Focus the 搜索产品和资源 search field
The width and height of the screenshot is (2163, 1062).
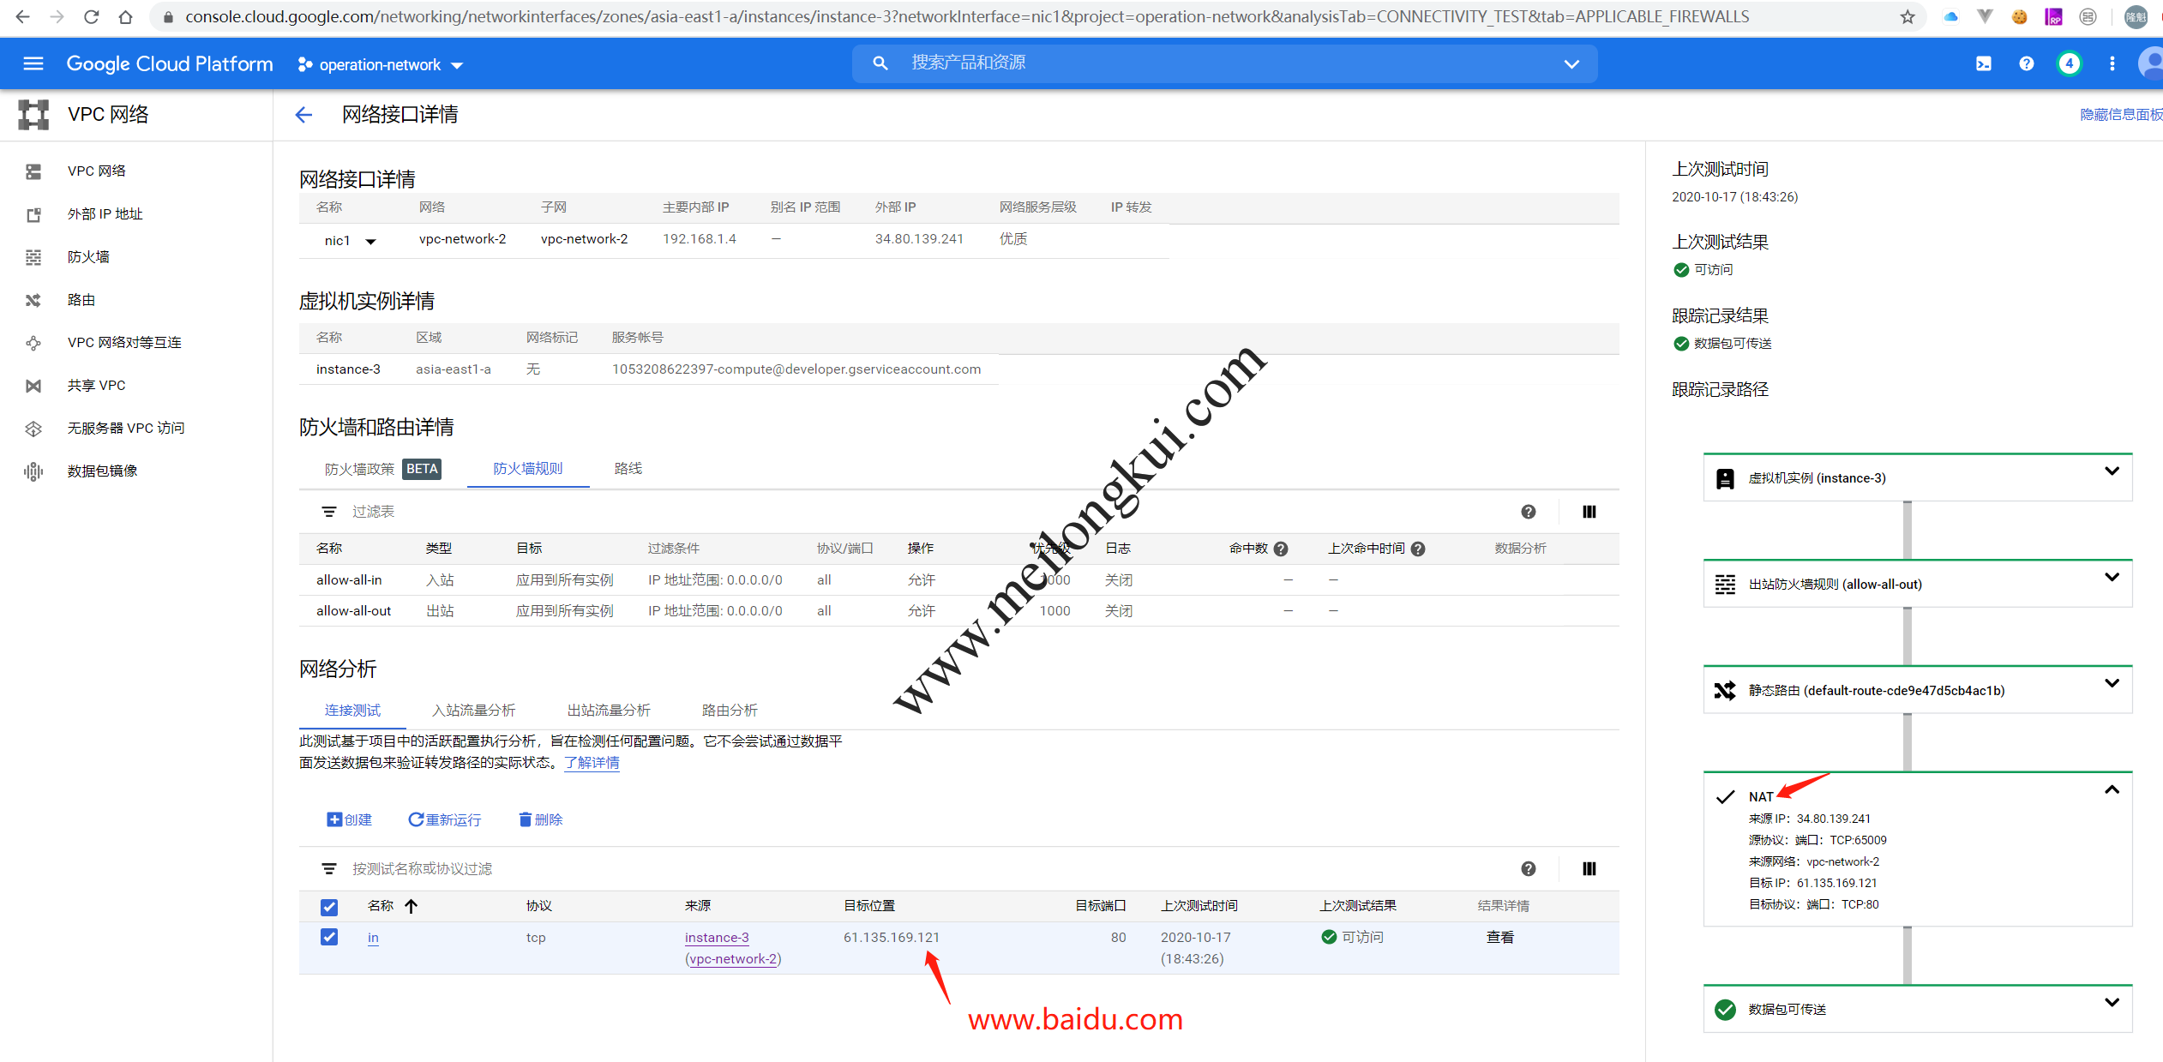pyautogui.click(x=1226, y=63)
